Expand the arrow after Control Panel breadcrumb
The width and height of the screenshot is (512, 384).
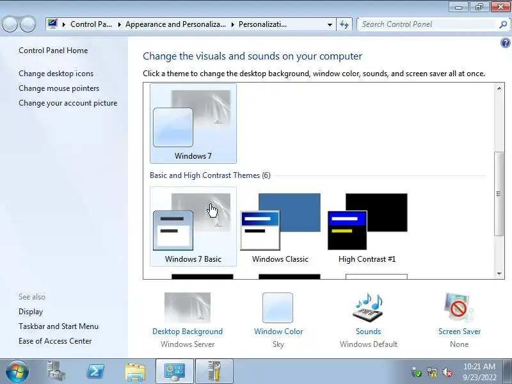click(120, 24)
